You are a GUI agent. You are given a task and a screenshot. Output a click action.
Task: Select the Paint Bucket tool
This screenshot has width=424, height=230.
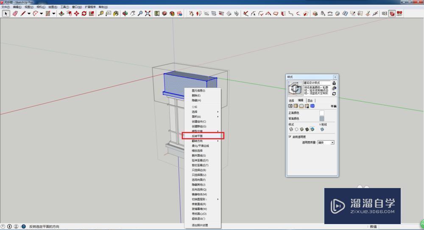click(x=116, y=13)
